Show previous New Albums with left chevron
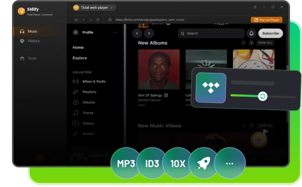302x187 pixels. coord(244,43)
